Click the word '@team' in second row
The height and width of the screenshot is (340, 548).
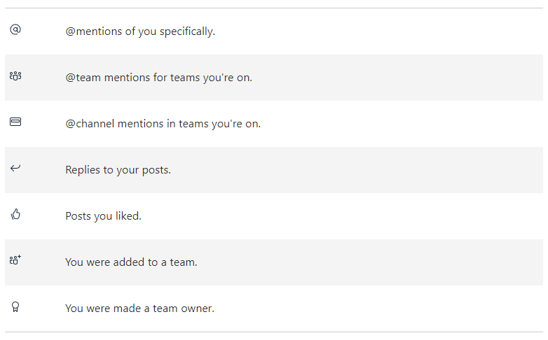[83, 78]
